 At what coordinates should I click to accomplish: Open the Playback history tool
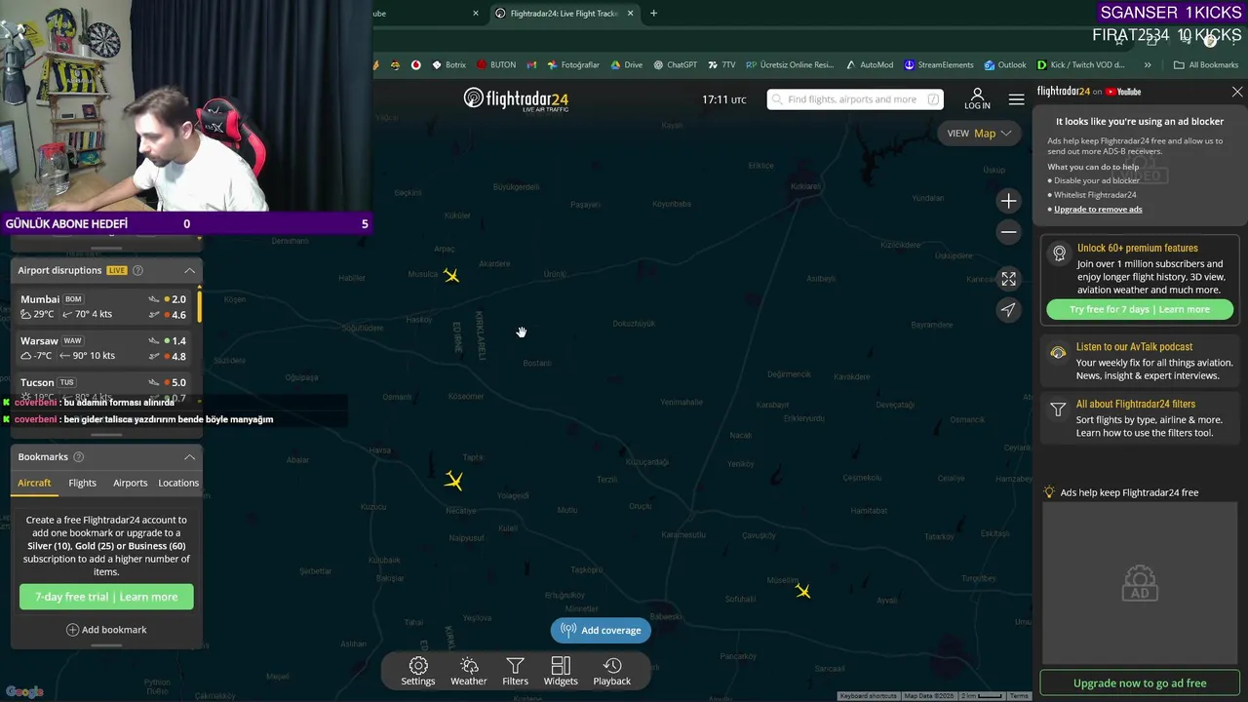pos(612,671)
